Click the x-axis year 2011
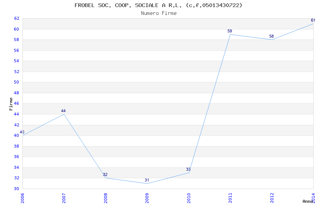The height and width of the screenshot is (205, 317). tap(230, 198)
